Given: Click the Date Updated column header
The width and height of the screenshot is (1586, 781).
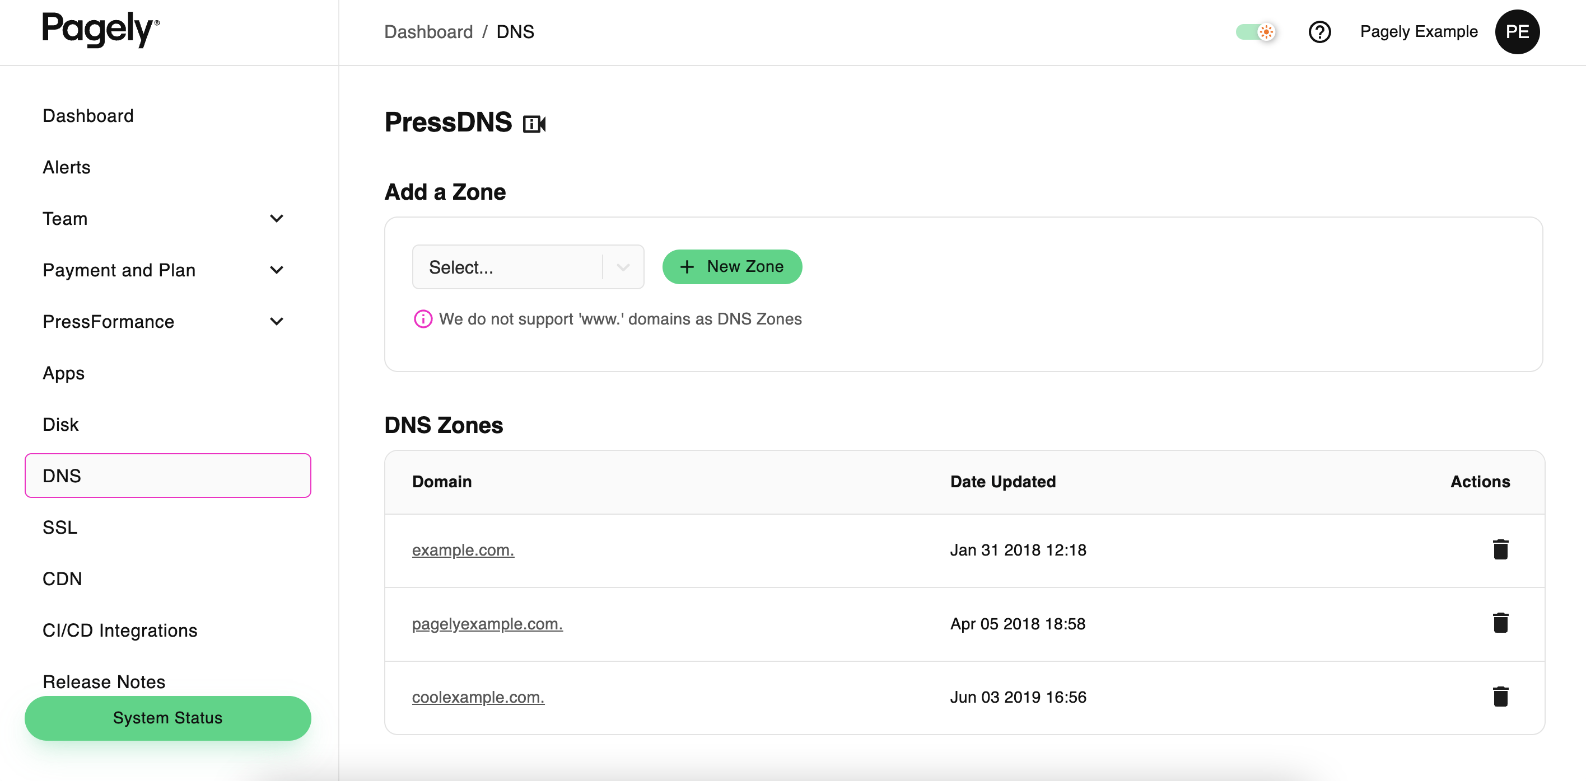Looking at the screenshot, I should click(1003, 482).
